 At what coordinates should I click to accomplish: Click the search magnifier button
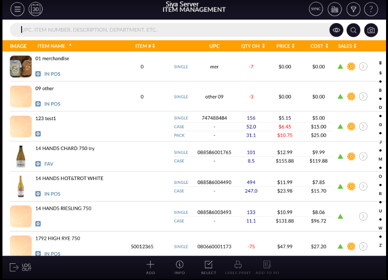tap(353, 30)
